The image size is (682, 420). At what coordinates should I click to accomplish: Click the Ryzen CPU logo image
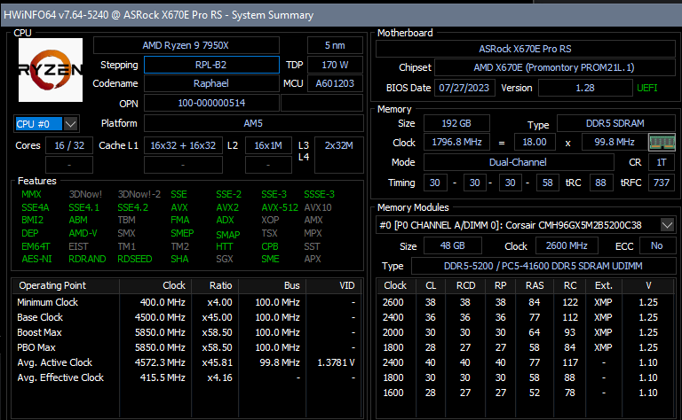(x=51, y=70)
